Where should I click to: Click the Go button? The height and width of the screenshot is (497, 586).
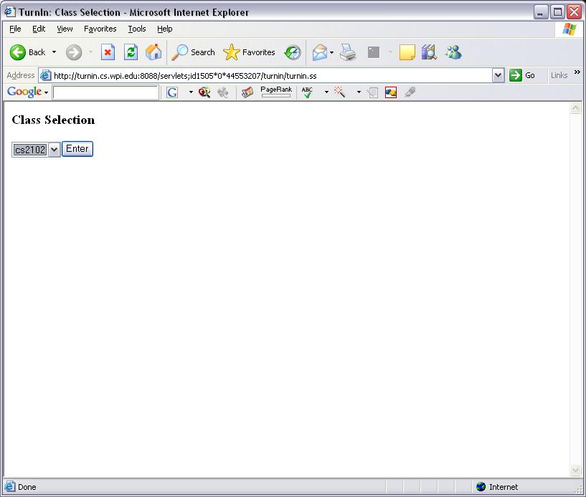coord(522,75)
